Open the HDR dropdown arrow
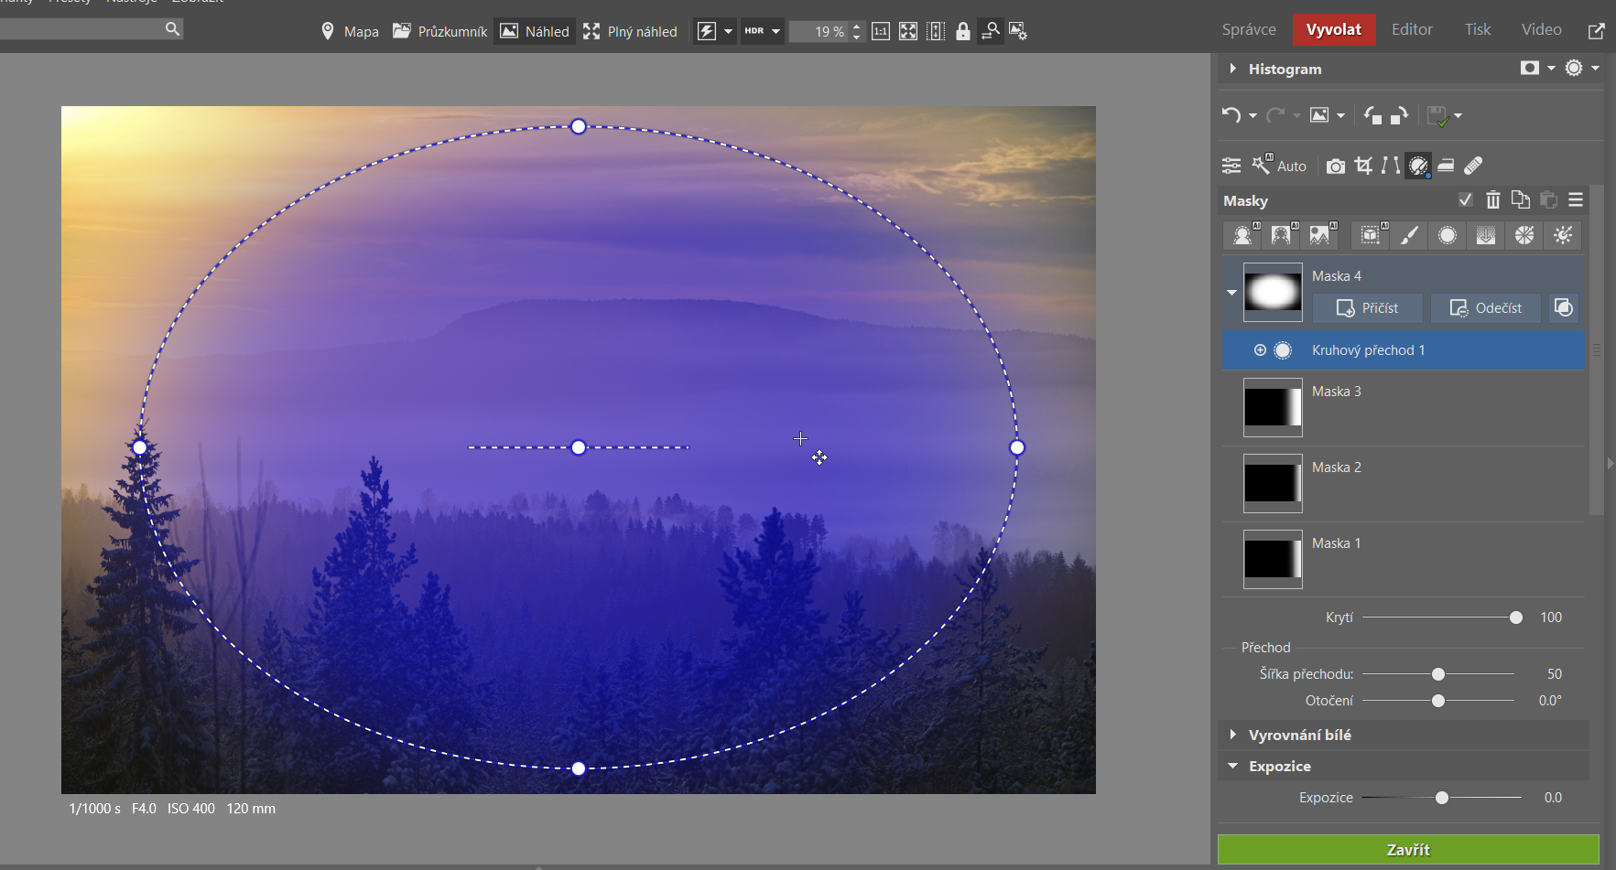This screenshot has height=870, width=1616. [x=775, y=31]
